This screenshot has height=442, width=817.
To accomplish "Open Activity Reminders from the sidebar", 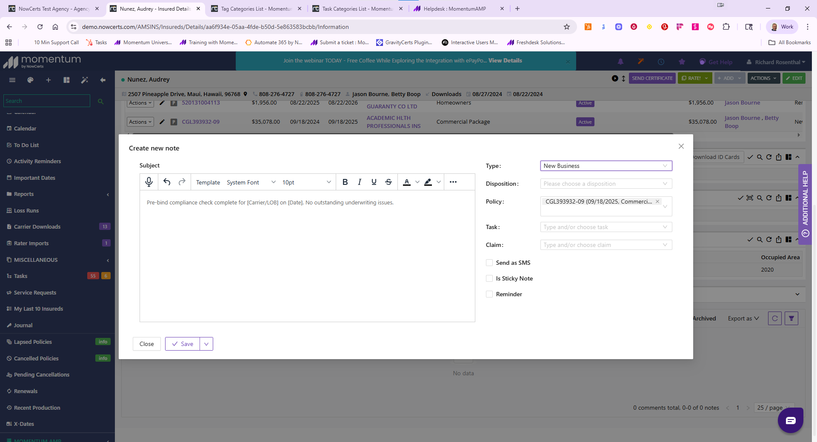I will pyautogui.click(x=37, y=161).
